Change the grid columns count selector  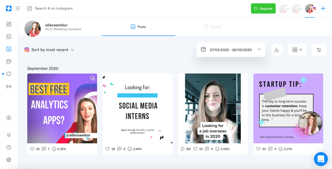(x=297, y=50)
